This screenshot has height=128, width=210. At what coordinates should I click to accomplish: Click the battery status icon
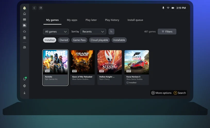coord(173,8)
